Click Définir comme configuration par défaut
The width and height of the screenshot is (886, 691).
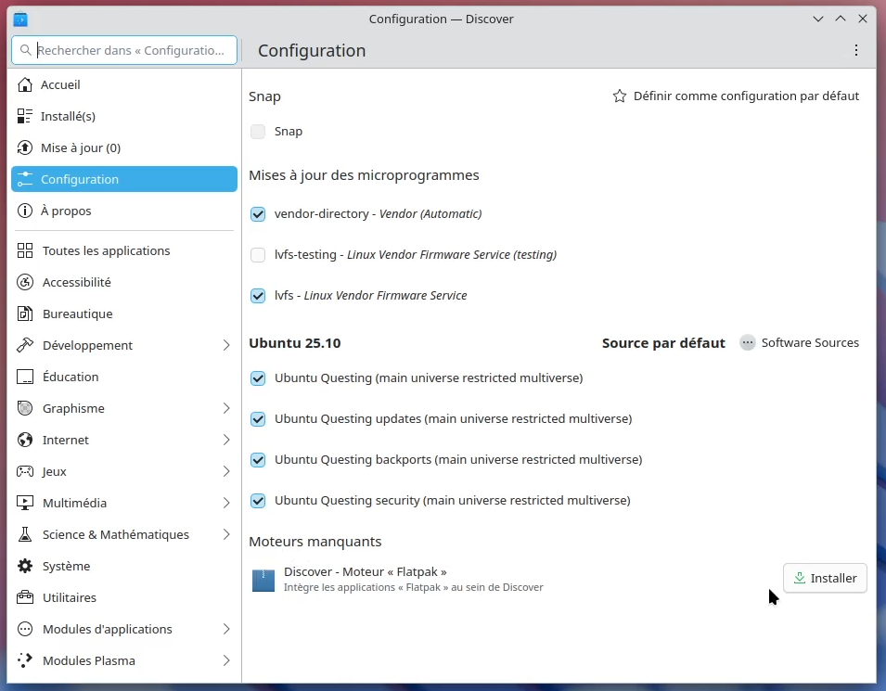pos(736,96)
